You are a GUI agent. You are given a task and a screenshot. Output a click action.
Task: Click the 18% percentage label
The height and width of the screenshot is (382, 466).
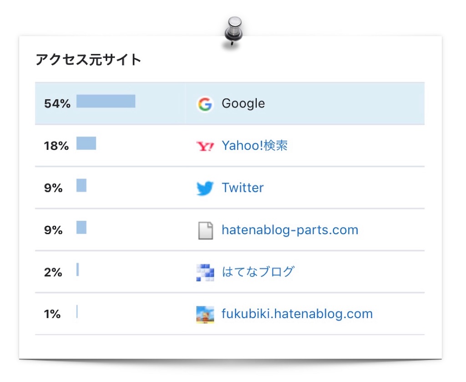(x=56, y=146)
